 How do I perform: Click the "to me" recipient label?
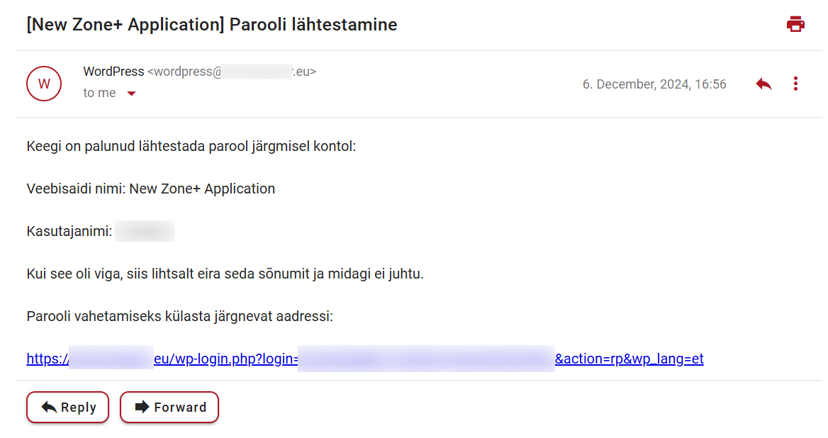tap(99, 93)
